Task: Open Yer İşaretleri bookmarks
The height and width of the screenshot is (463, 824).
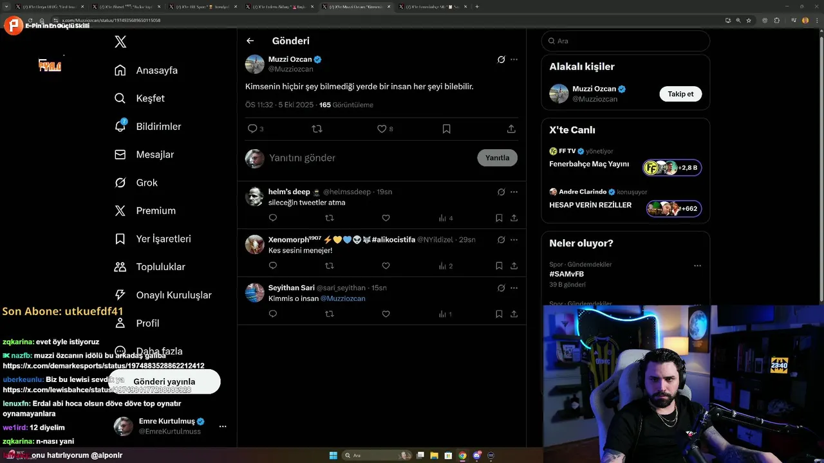Action: pyautogui.click(x=153, y=239)
